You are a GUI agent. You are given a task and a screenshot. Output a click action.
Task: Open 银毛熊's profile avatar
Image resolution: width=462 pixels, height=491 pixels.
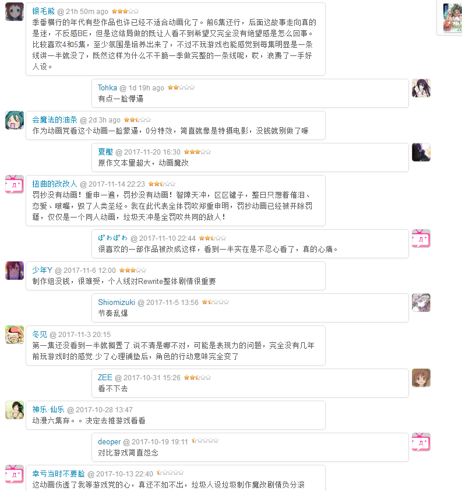tap(15, 12)
